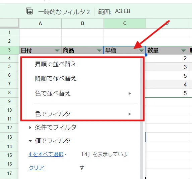Select row 9 header
Image resolution: width=192 pixels, height=179 pixels.
click(x=9, y=101)
